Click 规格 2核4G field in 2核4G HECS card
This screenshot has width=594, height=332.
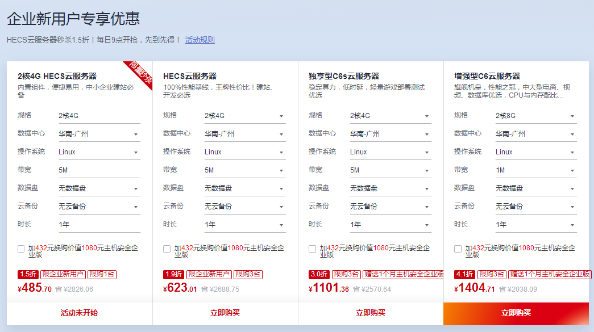[x=99, y=116]
